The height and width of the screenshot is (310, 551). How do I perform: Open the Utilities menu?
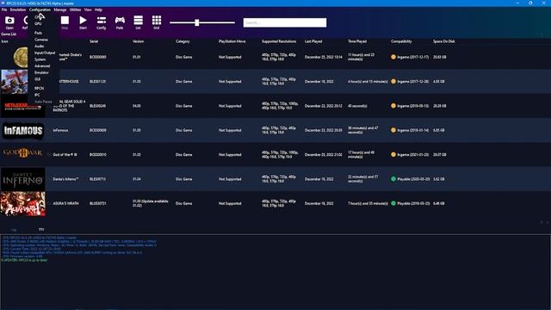75,9
